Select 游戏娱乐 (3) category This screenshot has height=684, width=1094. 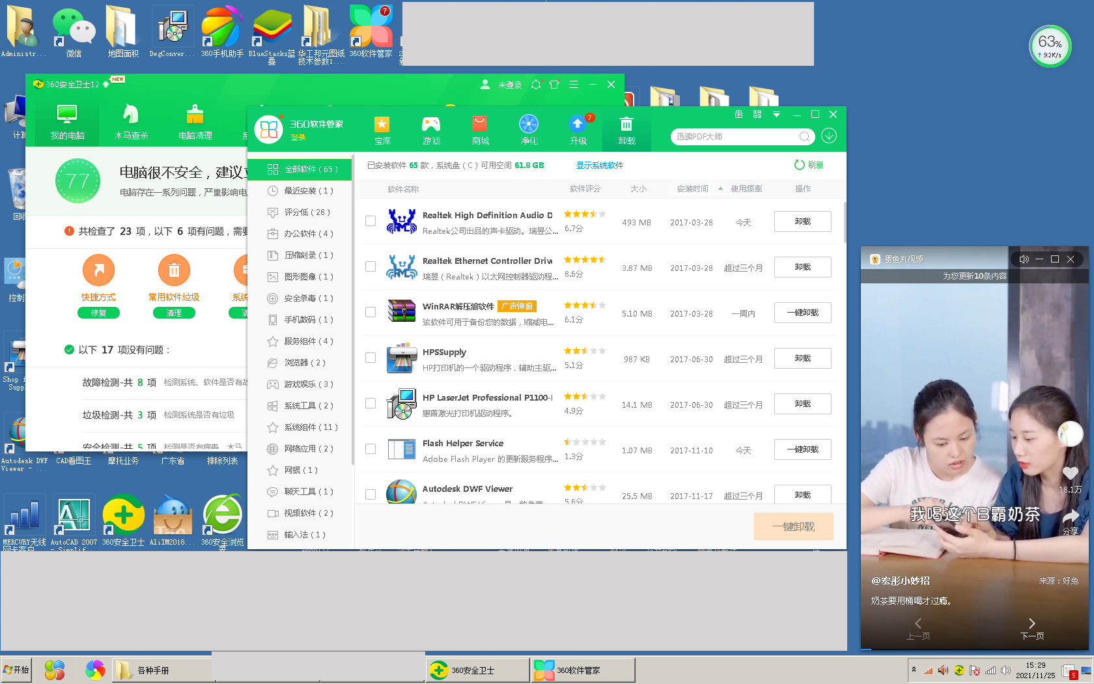(x=300, y=384)
